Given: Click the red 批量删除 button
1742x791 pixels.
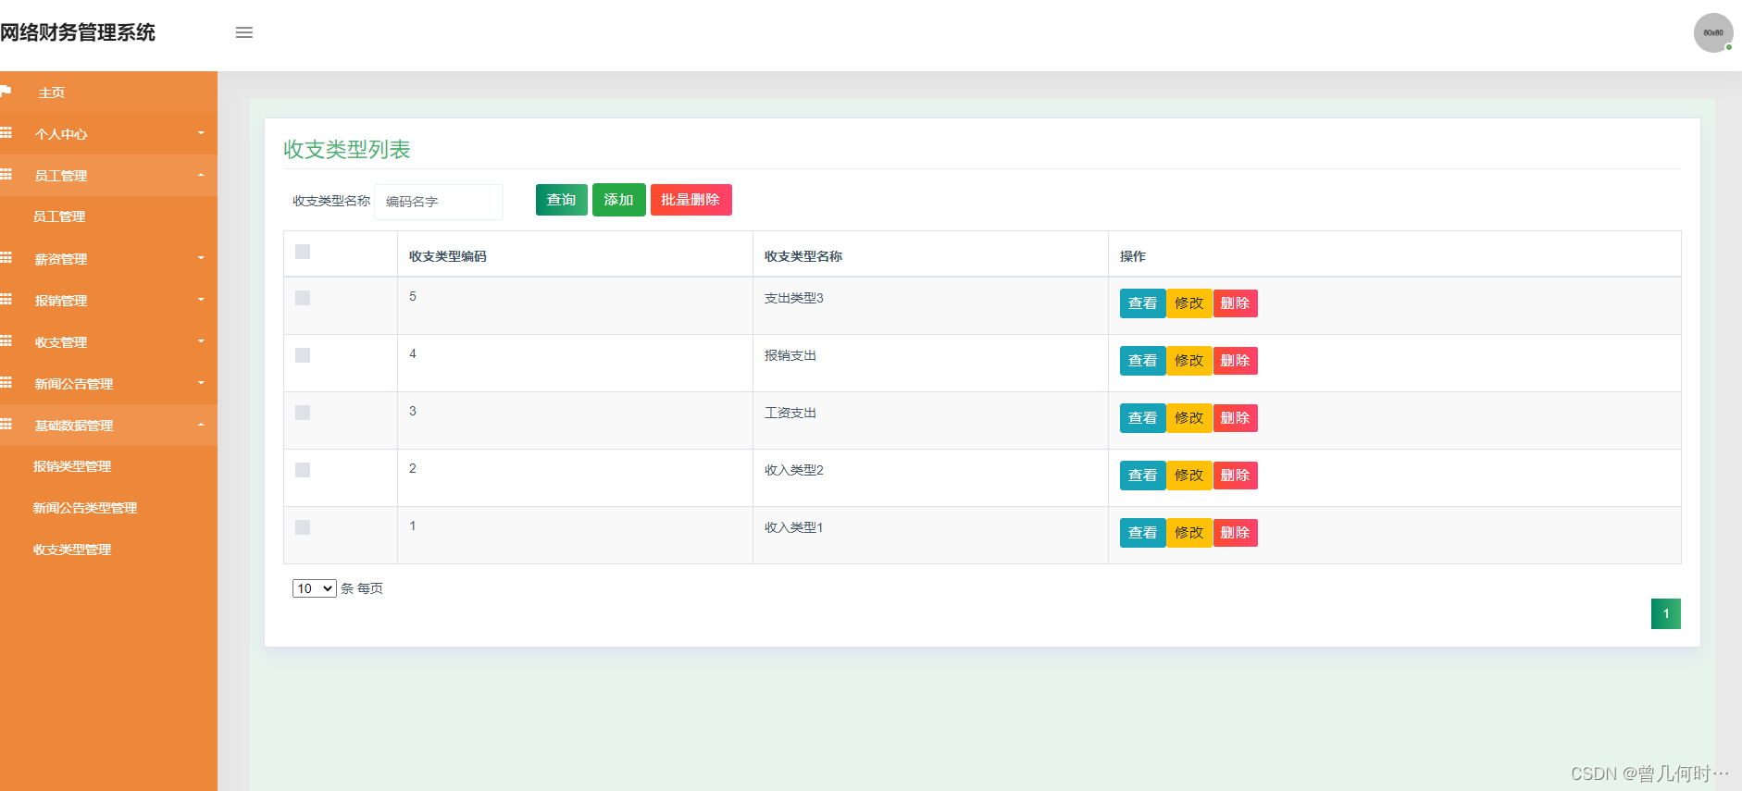Looking at the screenshot, I should [x=691, y=200].
